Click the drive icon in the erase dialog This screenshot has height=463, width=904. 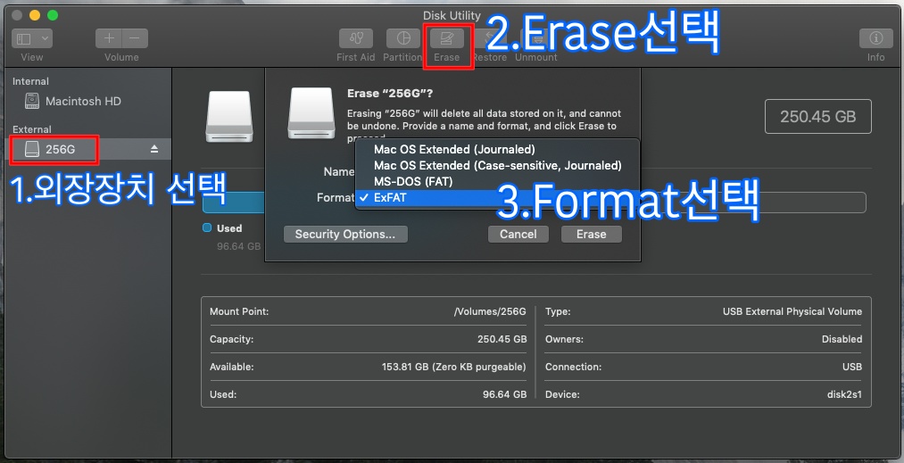point(311,113)
